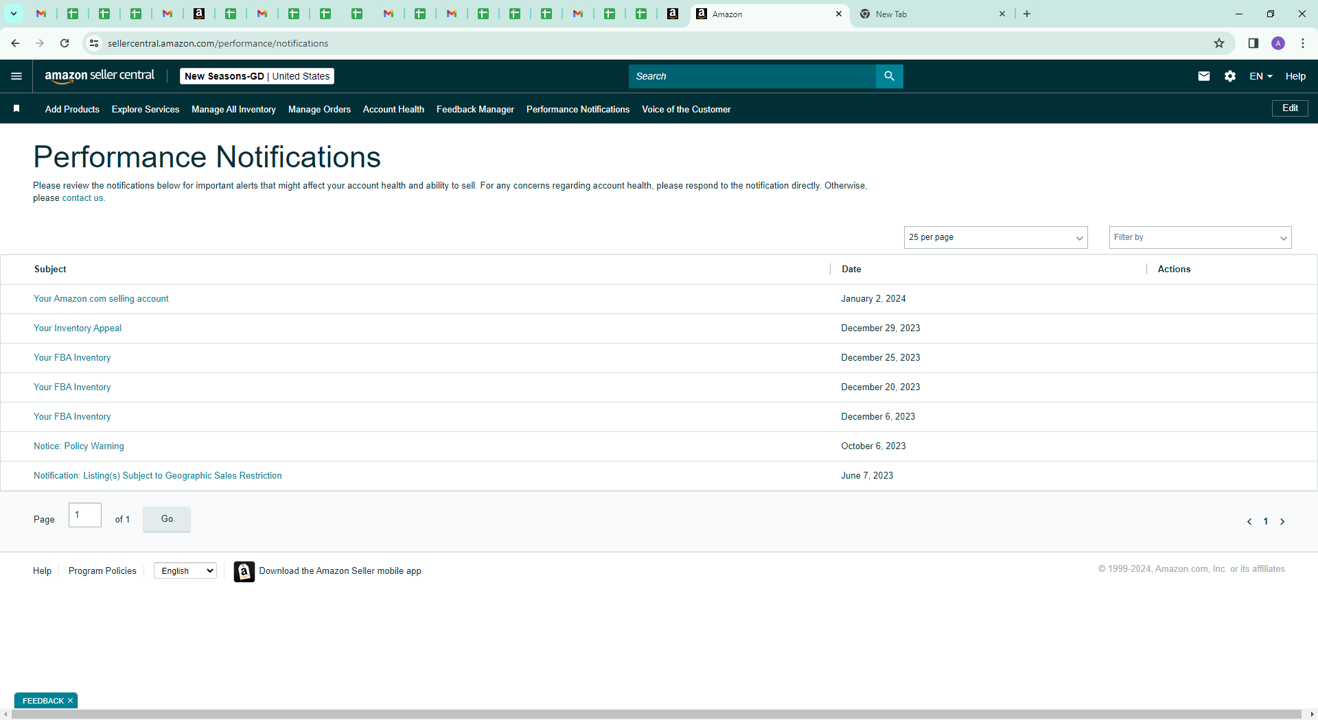Image resolution: width=1318 pixels, height=720 pixels.
Task: Open Chrome side panel
Action: [x=1253, y=43]
